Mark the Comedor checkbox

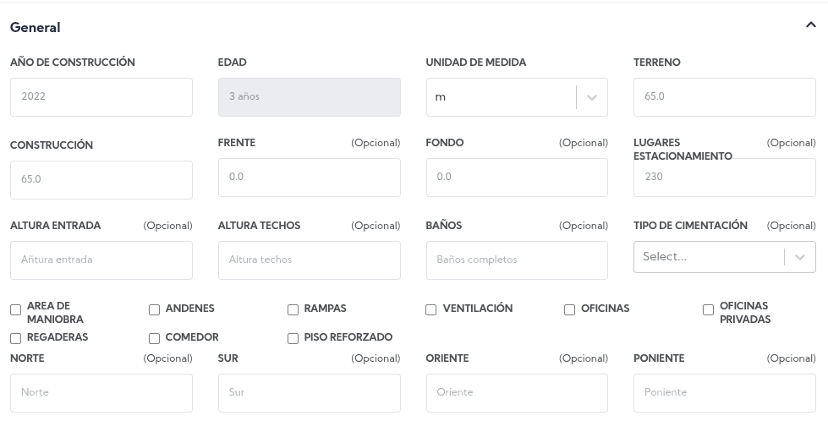point(154,338)
